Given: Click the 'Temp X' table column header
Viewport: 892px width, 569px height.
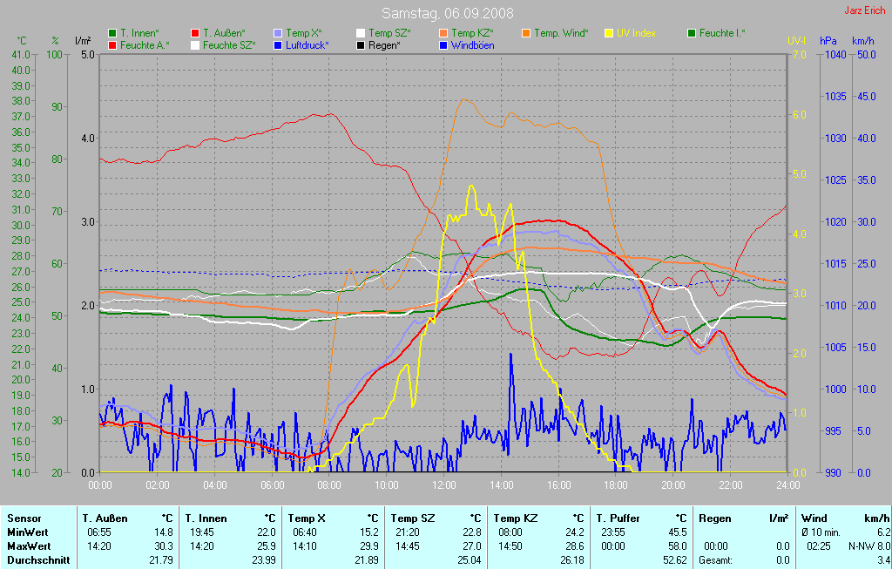Looking at the screenshot, I should 307,518.
